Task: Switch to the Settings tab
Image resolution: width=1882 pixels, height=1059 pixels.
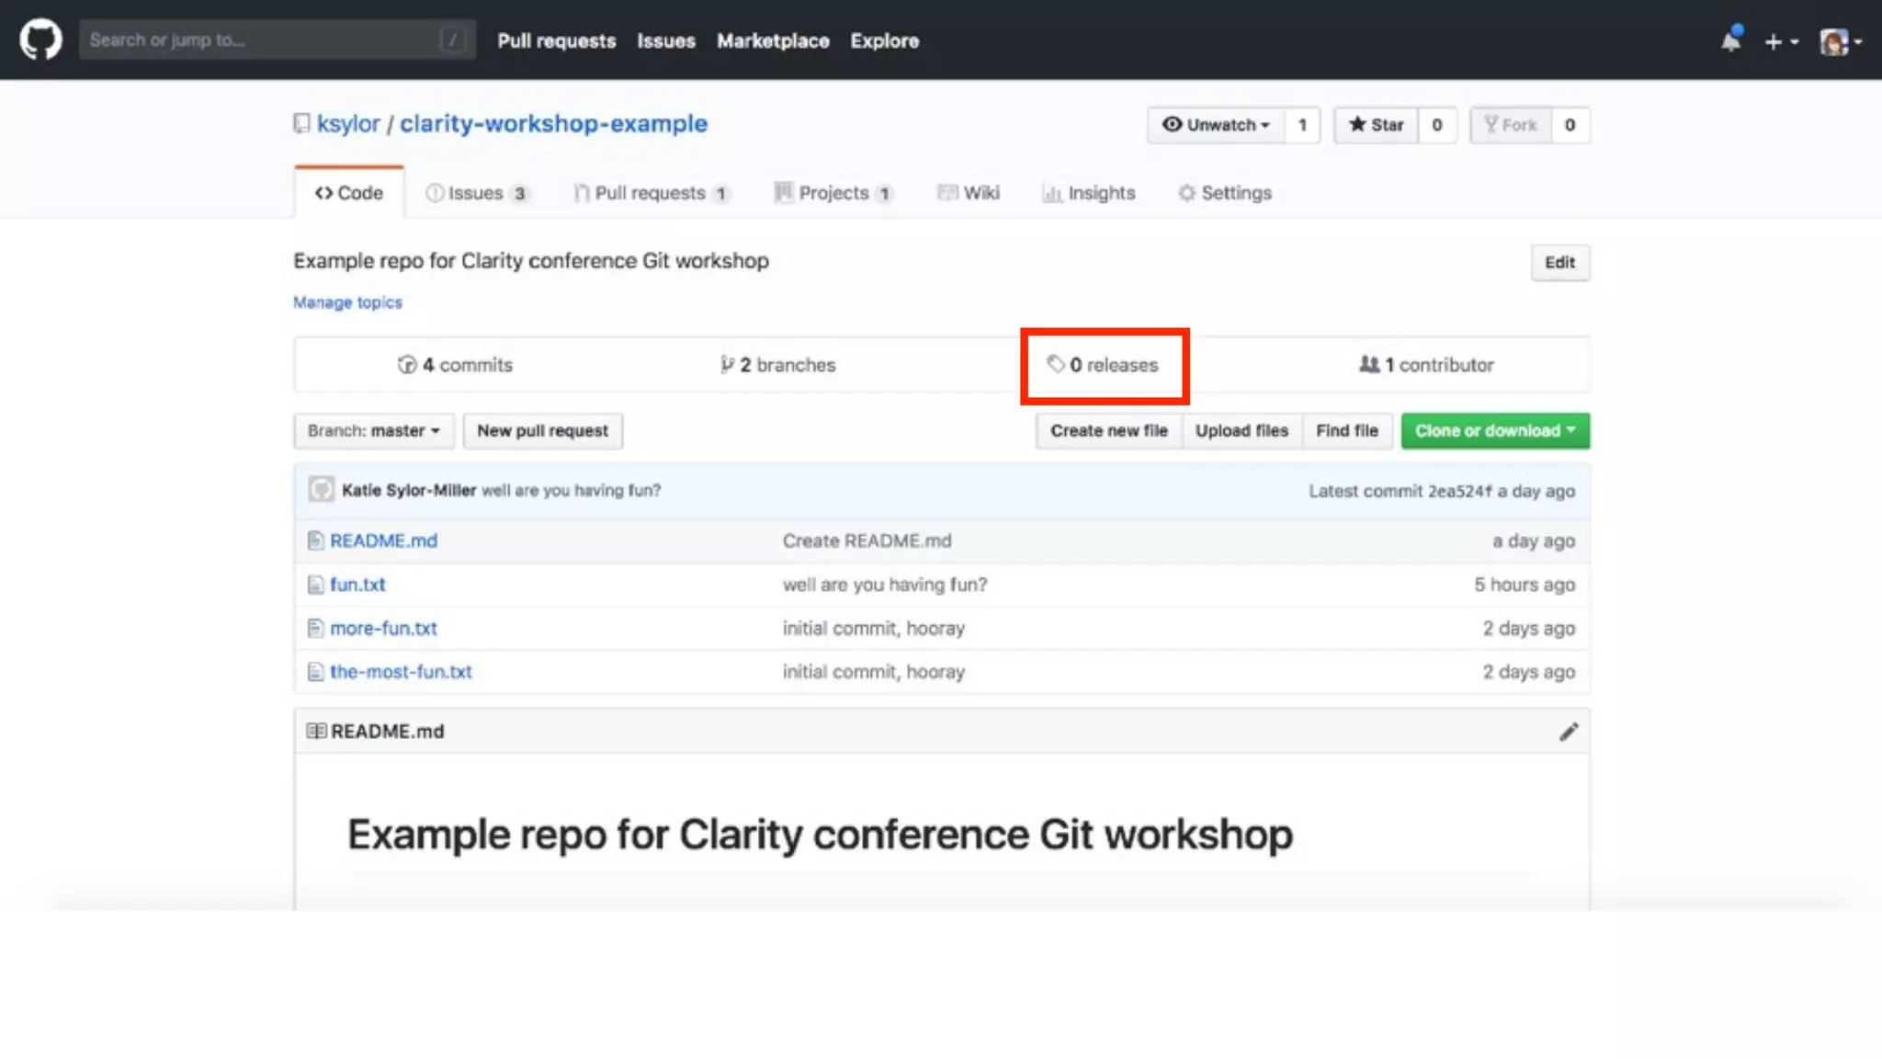Action: click(1225, 193)
